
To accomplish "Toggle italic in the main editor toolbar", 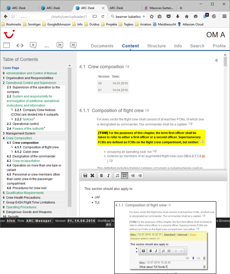I will 108,176.
